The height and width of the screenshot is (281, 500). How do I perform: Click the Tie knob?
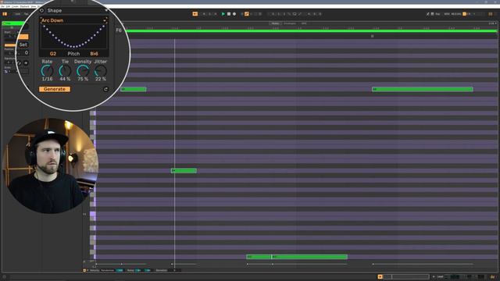coord(65,70)
